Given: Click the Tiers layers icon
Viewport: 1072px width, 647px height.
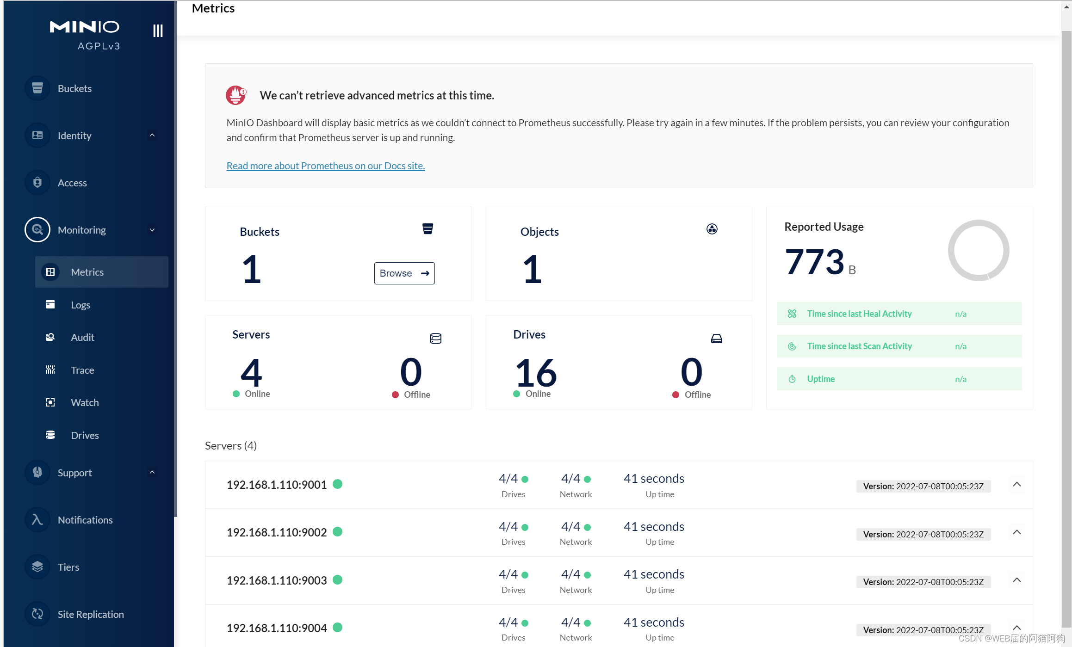Looking at the screenshot, I should (37, 567).
